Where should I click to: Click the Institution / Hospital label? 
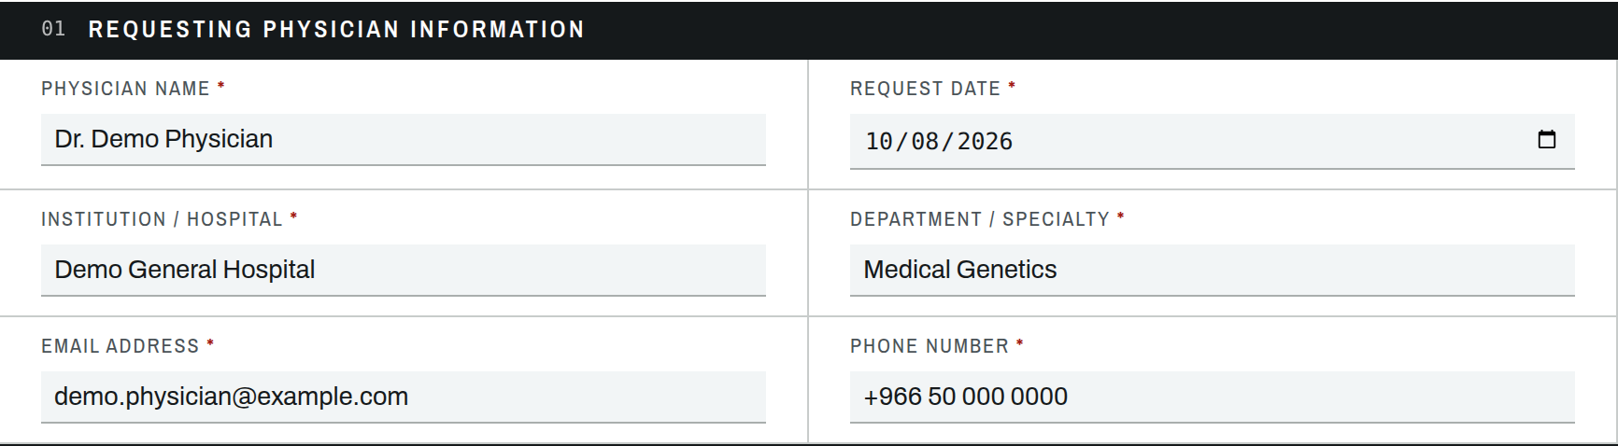(x=162, y=219)
